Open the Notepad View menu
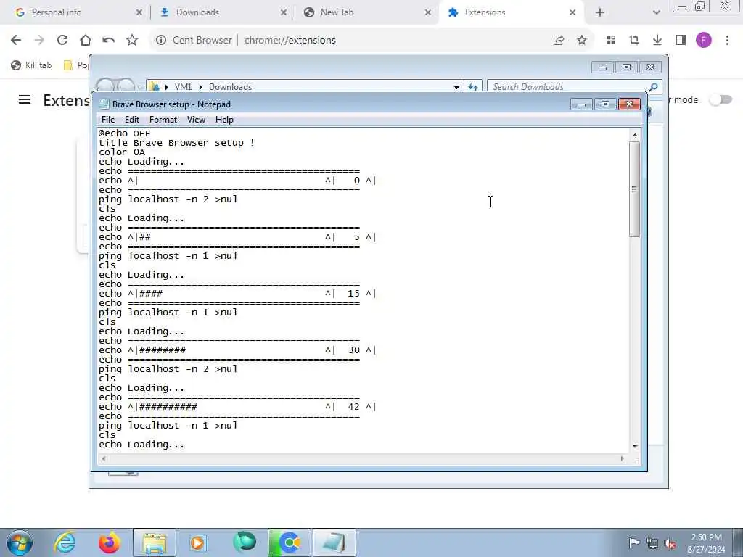The image size is (743, 557). 196,120
